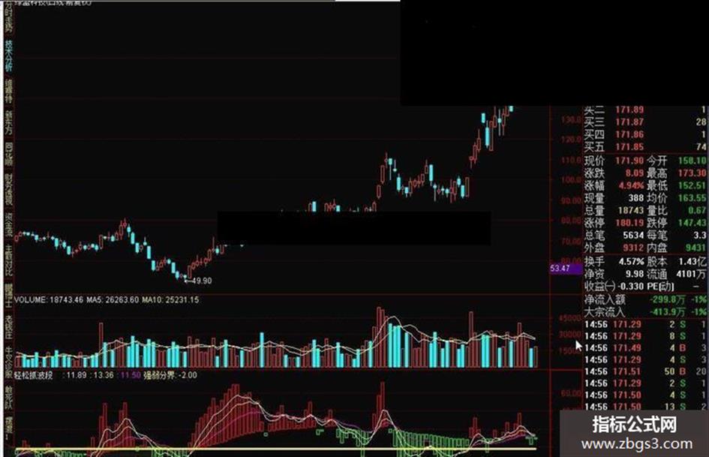Click the 涨幅 4.94% value

point(631,185)
